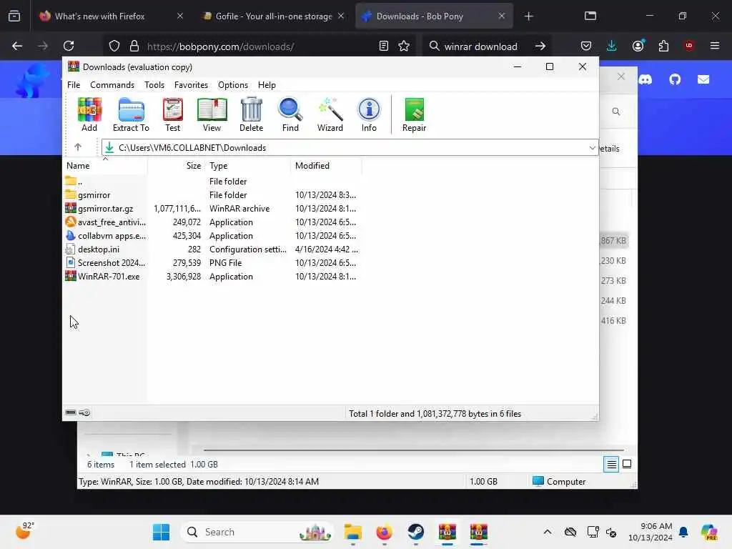Select the gsmirror folder row
The width and height of the screenshot is (732, 549).
(212, 194)
